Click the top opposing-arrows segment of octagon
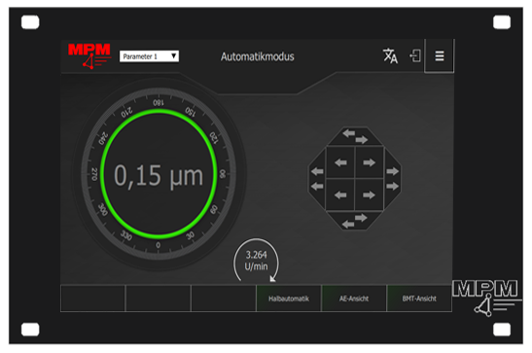The width and height of the screenshot is (532, 353). [x=355, y=136]
